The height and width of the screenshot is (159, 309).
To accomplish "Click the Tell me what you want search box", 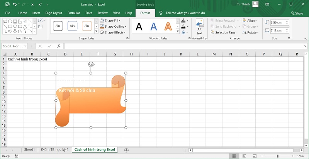I will (185, 13).
